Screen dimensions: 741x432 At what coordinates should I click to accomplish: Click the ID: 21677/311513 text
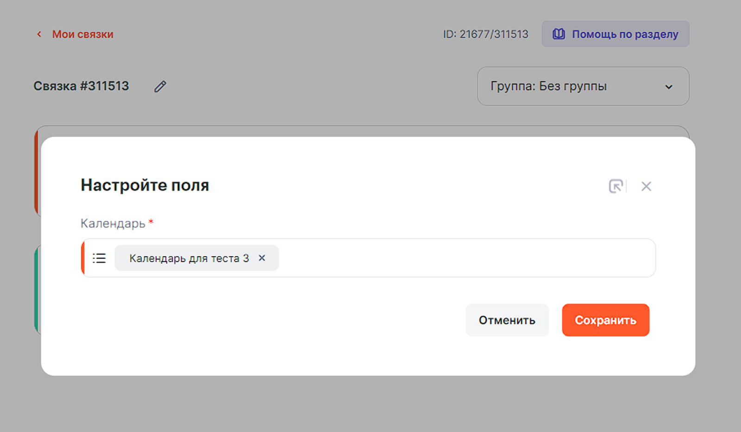(485, 34)
